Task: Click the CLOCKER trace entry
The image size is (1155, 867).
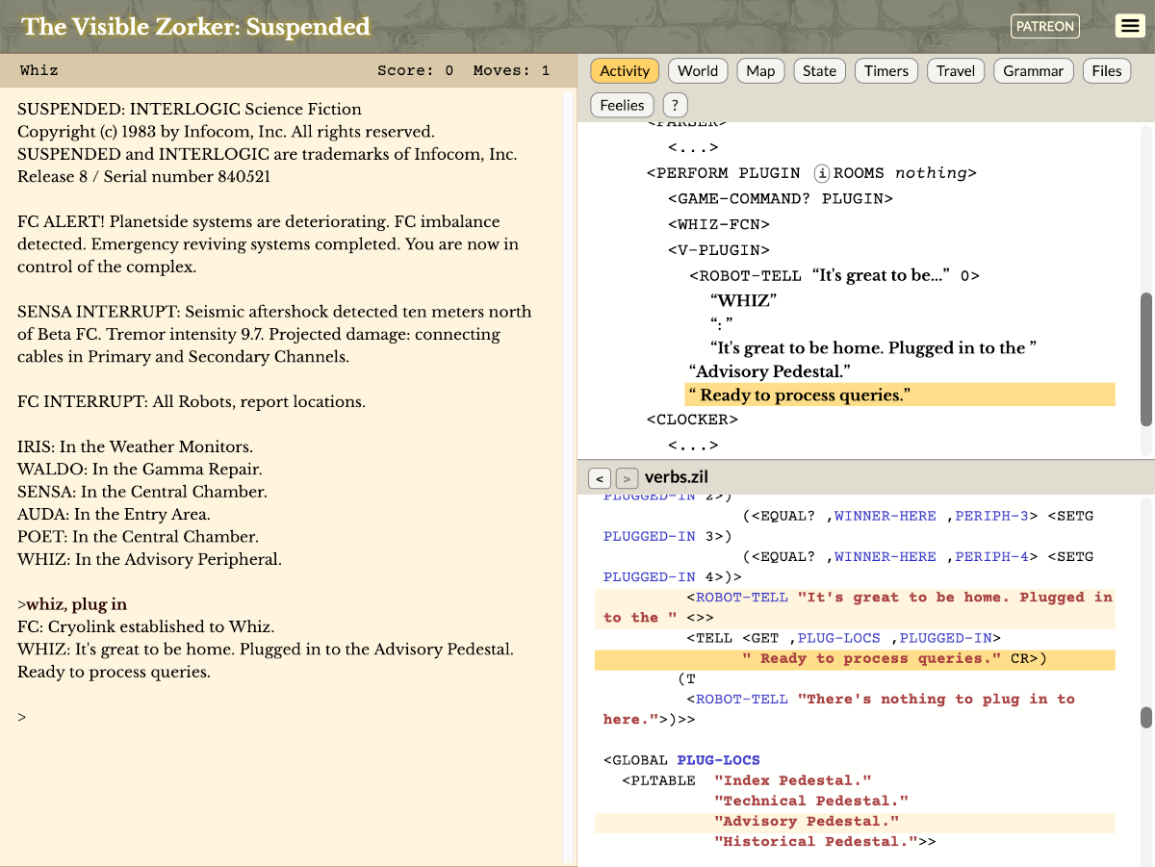Action: coord(692,420)
